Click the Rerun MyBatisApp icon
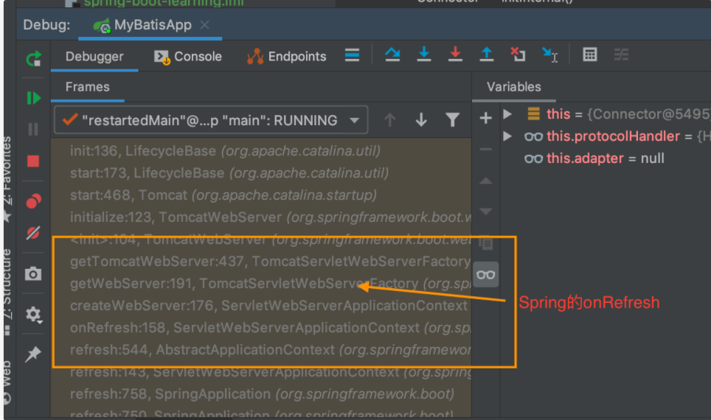 [33, 58]
